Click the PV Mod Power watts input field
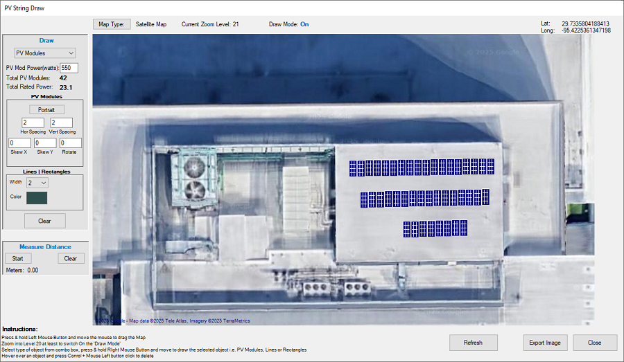Screen dimensions: 624x362 [x=69, y=68]
